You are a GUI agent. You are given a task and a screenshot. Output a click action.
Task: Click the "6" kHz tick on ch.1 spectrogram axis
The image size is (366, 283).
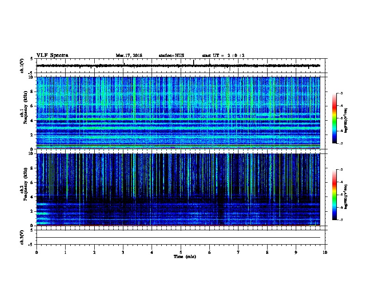point(32,106)
